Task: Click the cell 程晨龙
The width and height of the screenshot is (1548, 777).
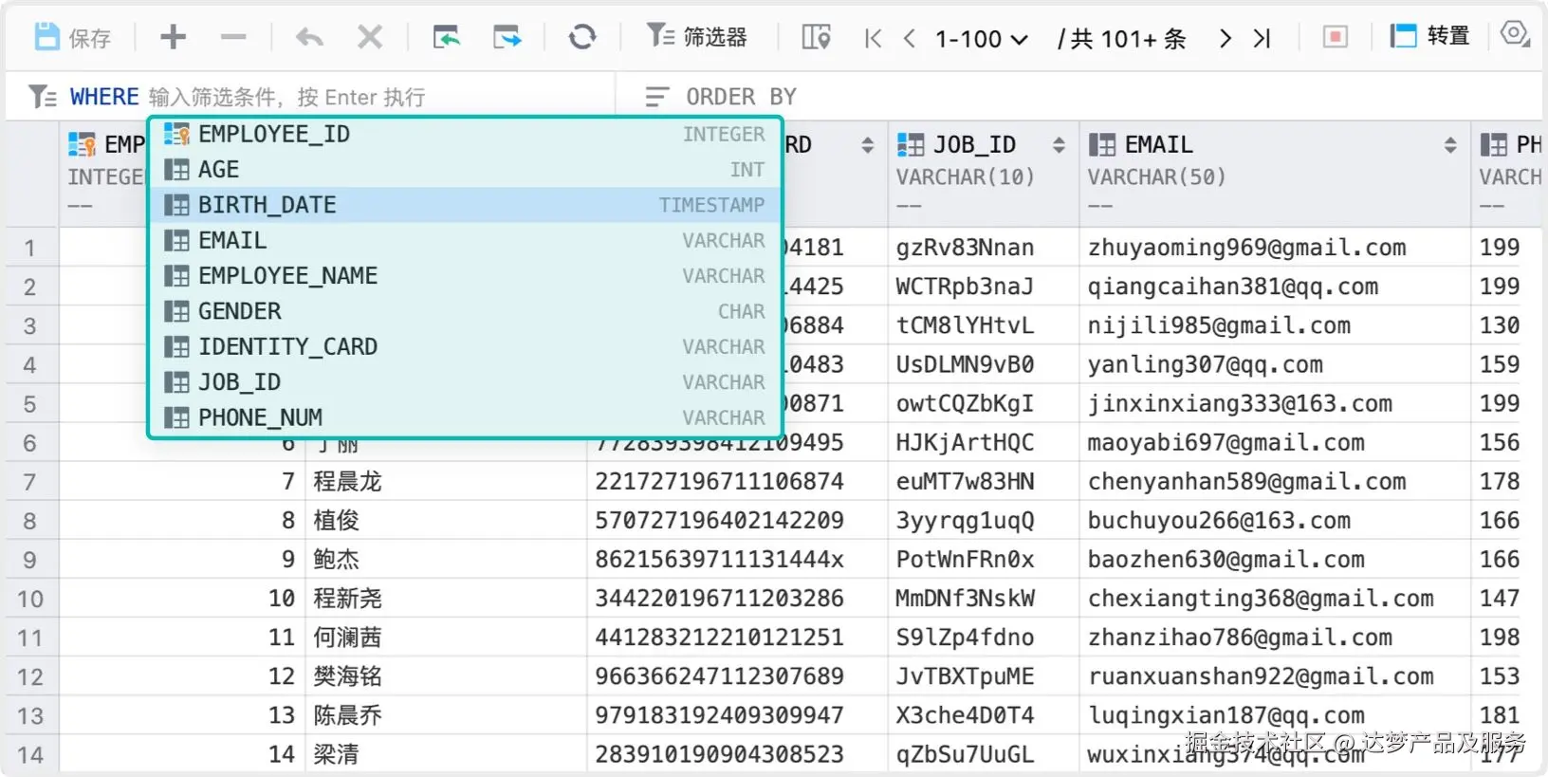Action: coord(347,482)
